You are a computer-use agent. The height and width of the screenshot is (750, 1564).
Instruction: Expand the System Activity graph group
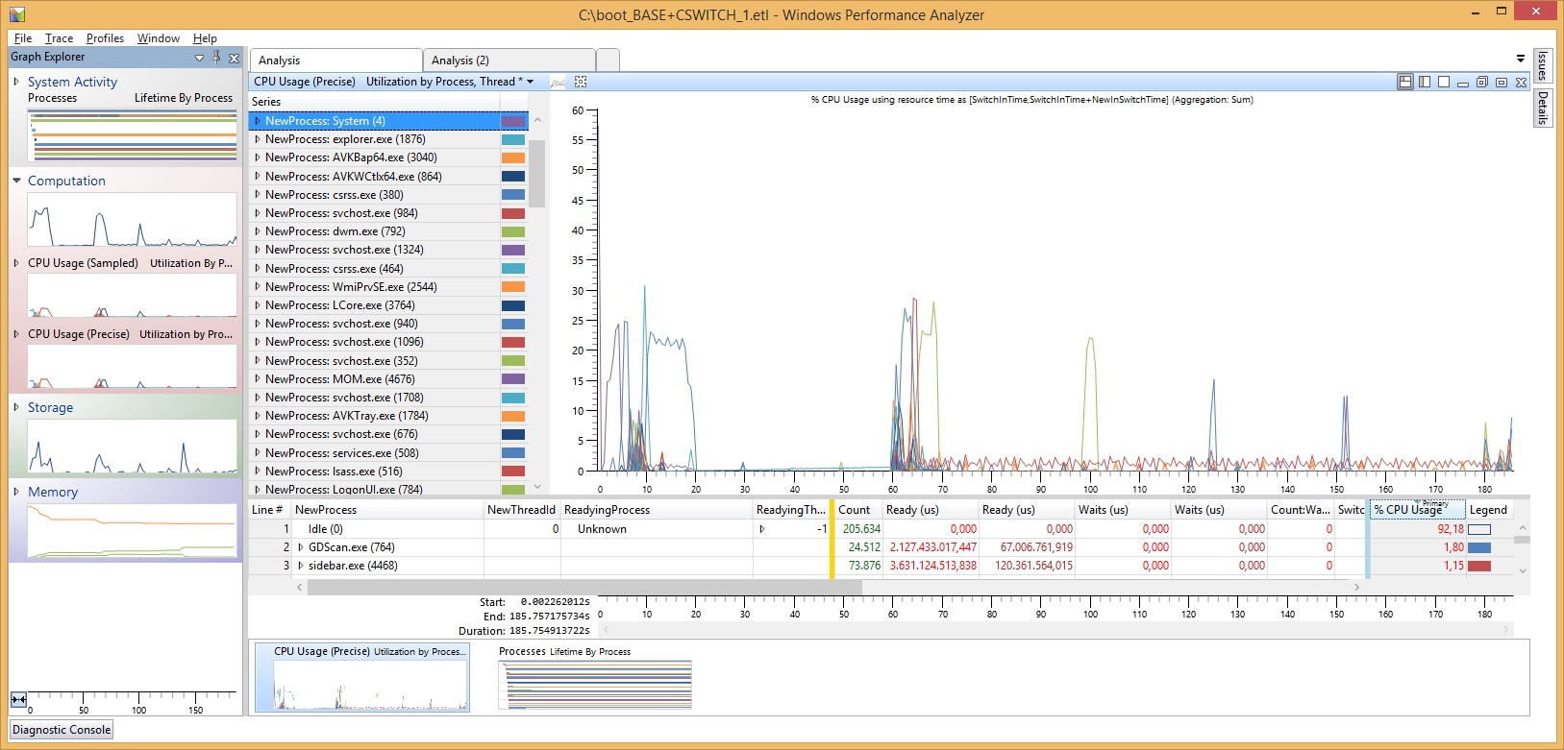click(x=16, y=82)
